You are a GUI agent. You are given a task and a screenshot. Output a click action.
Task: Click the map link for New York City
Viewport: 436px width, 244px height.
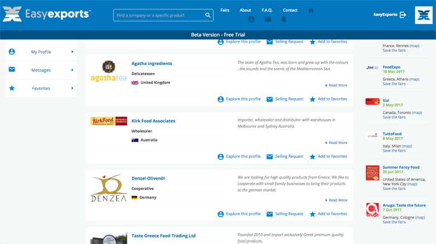pyautogui.click(x=412, y=184)
